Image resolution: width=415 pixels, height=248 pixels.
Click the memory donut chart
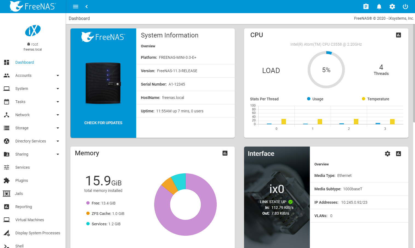click(185, 205)
